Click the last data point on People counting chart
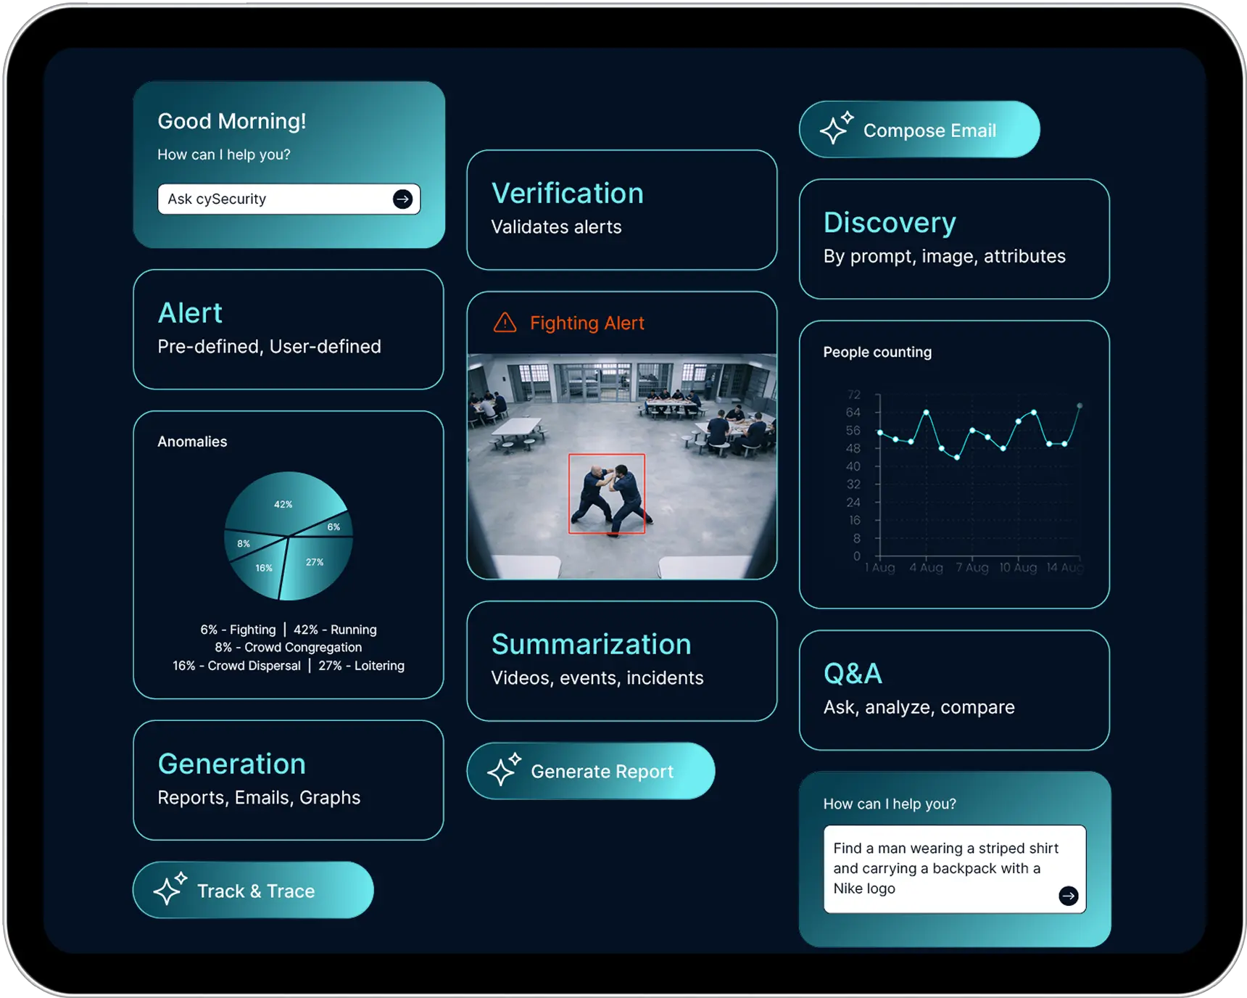Viewport: 1247px width, 998px height. click(x=1080, y=406)
